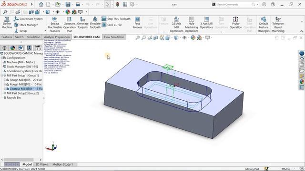The width and height of the screenshot is (305, 171).
Task: Click the Setup command
Action: pyautogui.click(x=20, y=31)
